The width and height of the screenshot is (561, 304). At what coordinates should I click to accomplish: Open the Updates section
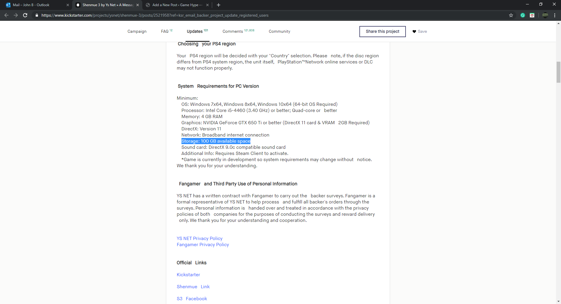pos(198,31)
